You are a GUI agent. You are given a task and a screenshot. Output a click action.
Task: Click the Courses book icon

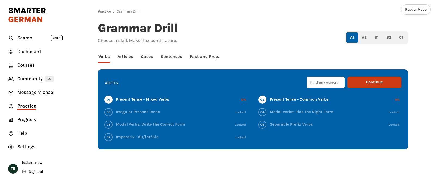tap(11, 65)
